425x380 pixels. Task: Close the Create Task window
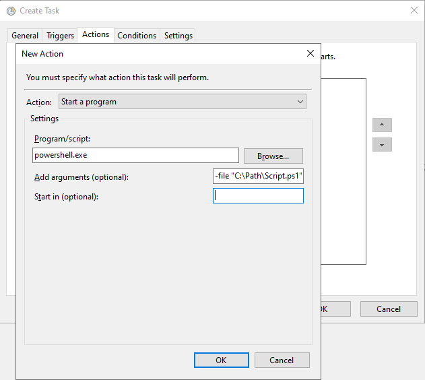point(414,10)
